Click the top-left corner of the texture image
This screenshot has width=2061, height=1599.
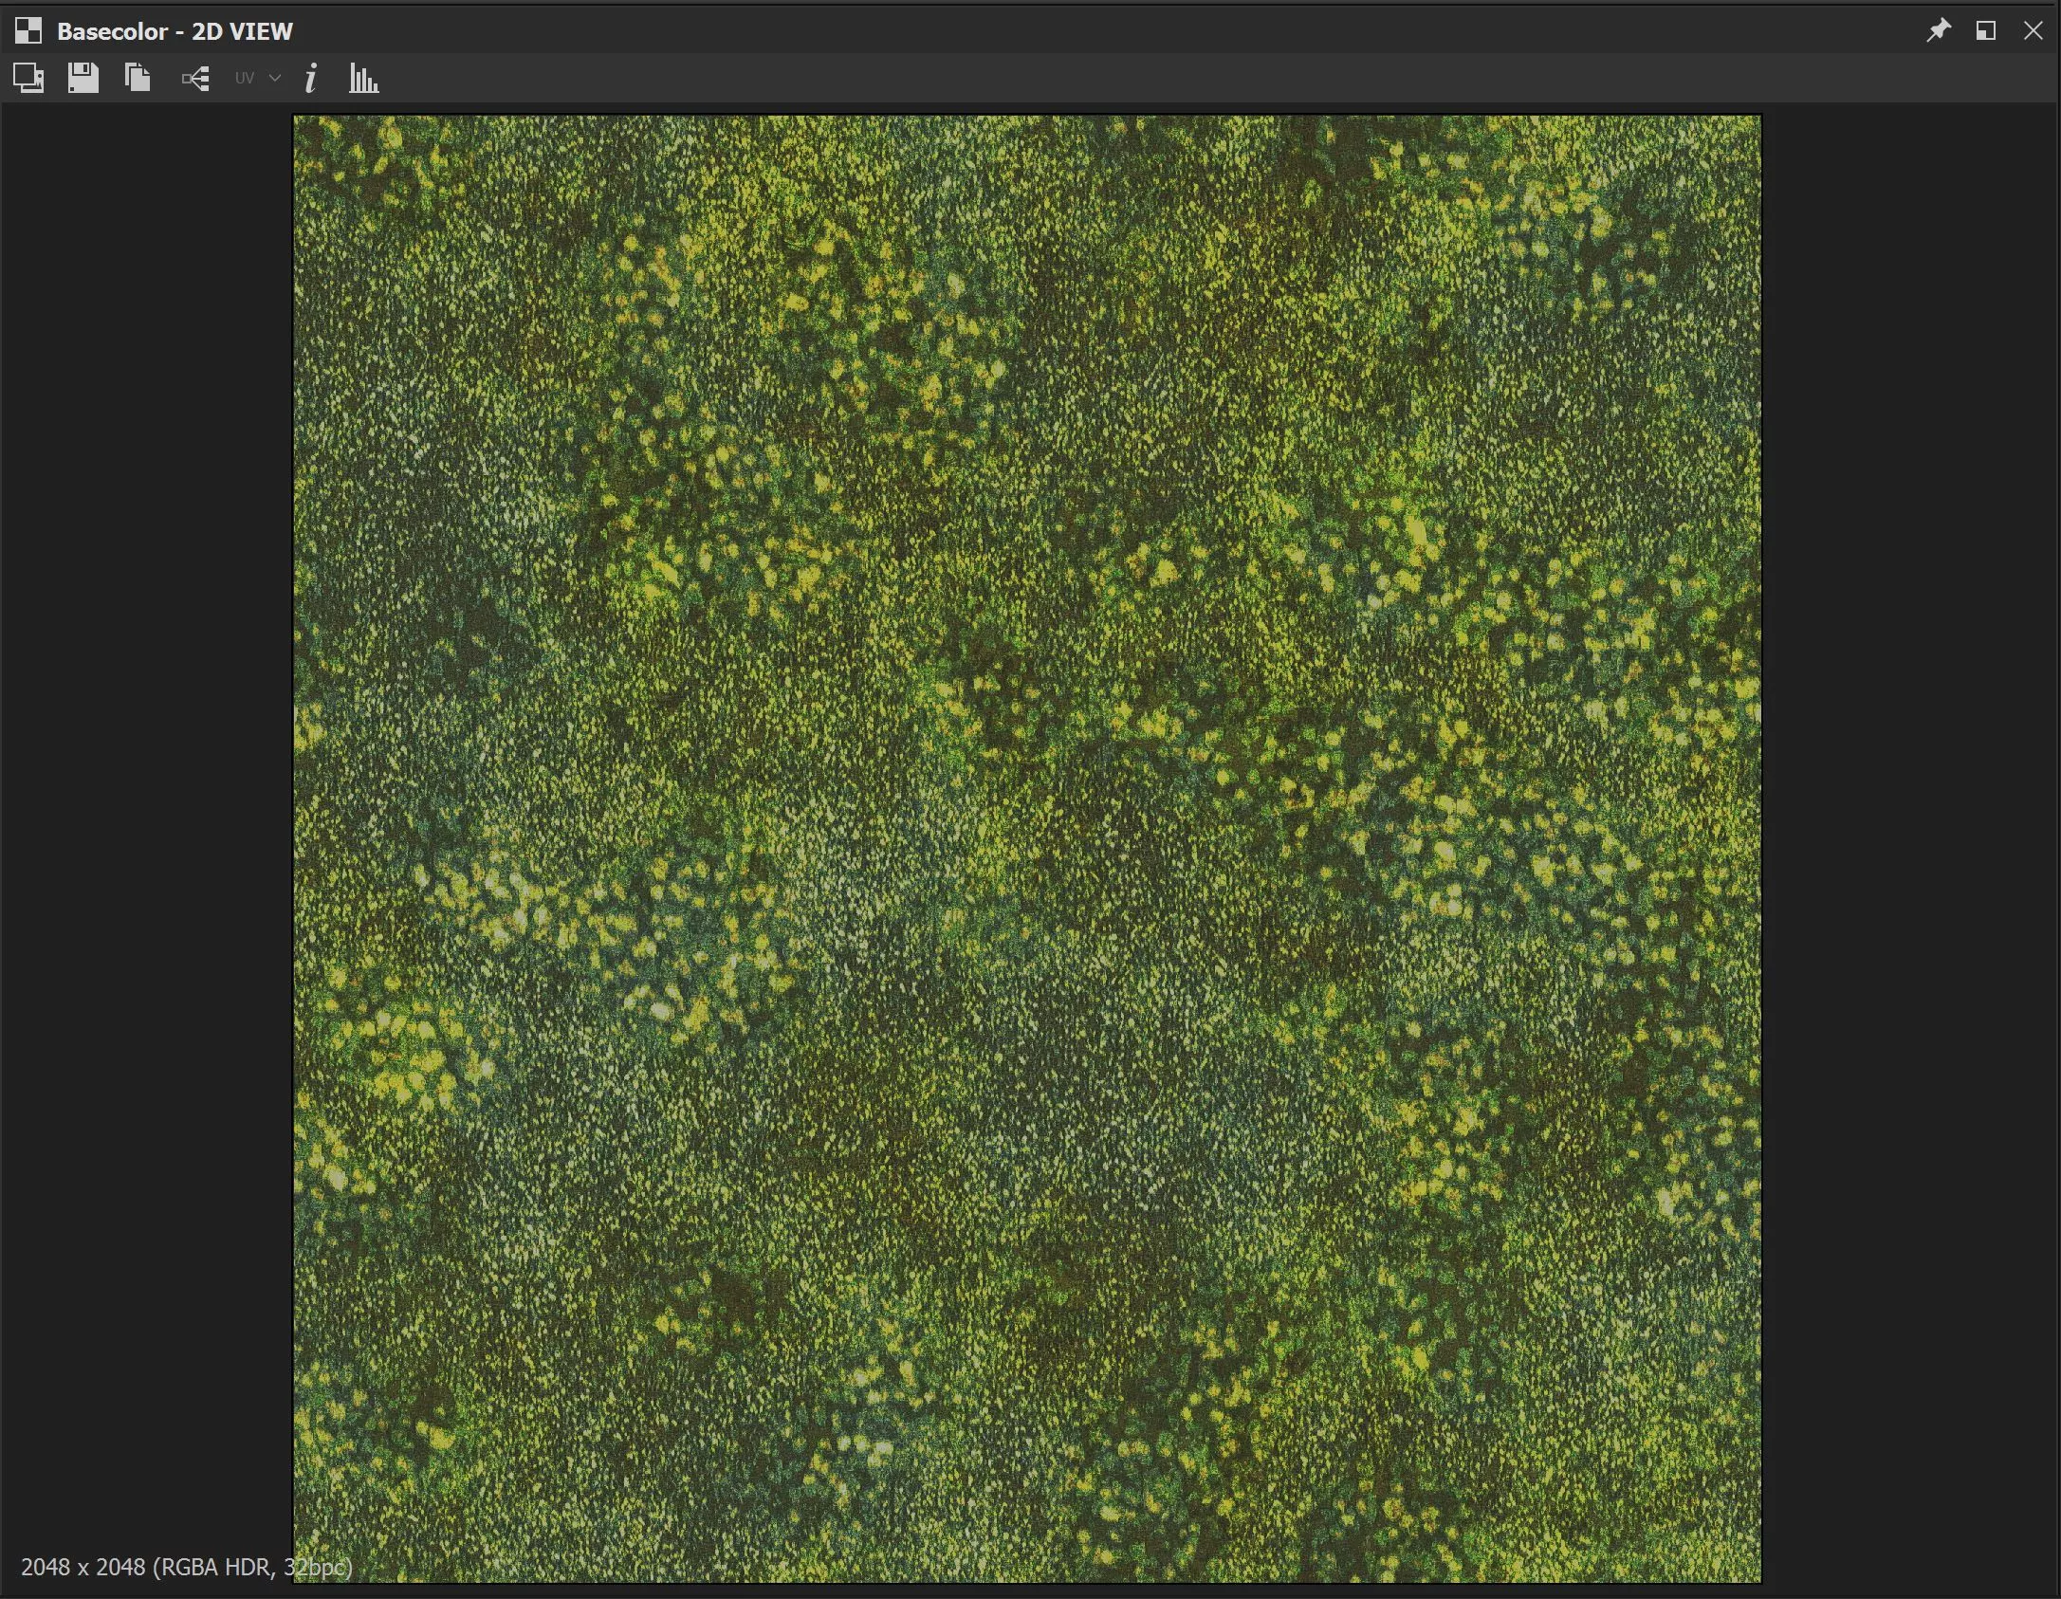[298, 120]
